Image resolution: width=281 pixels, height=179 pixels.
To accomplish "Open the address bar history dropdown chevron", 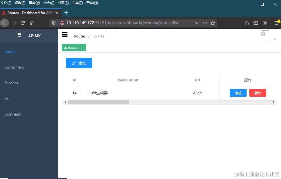I will pyautogui.click(x=196, y=23).
